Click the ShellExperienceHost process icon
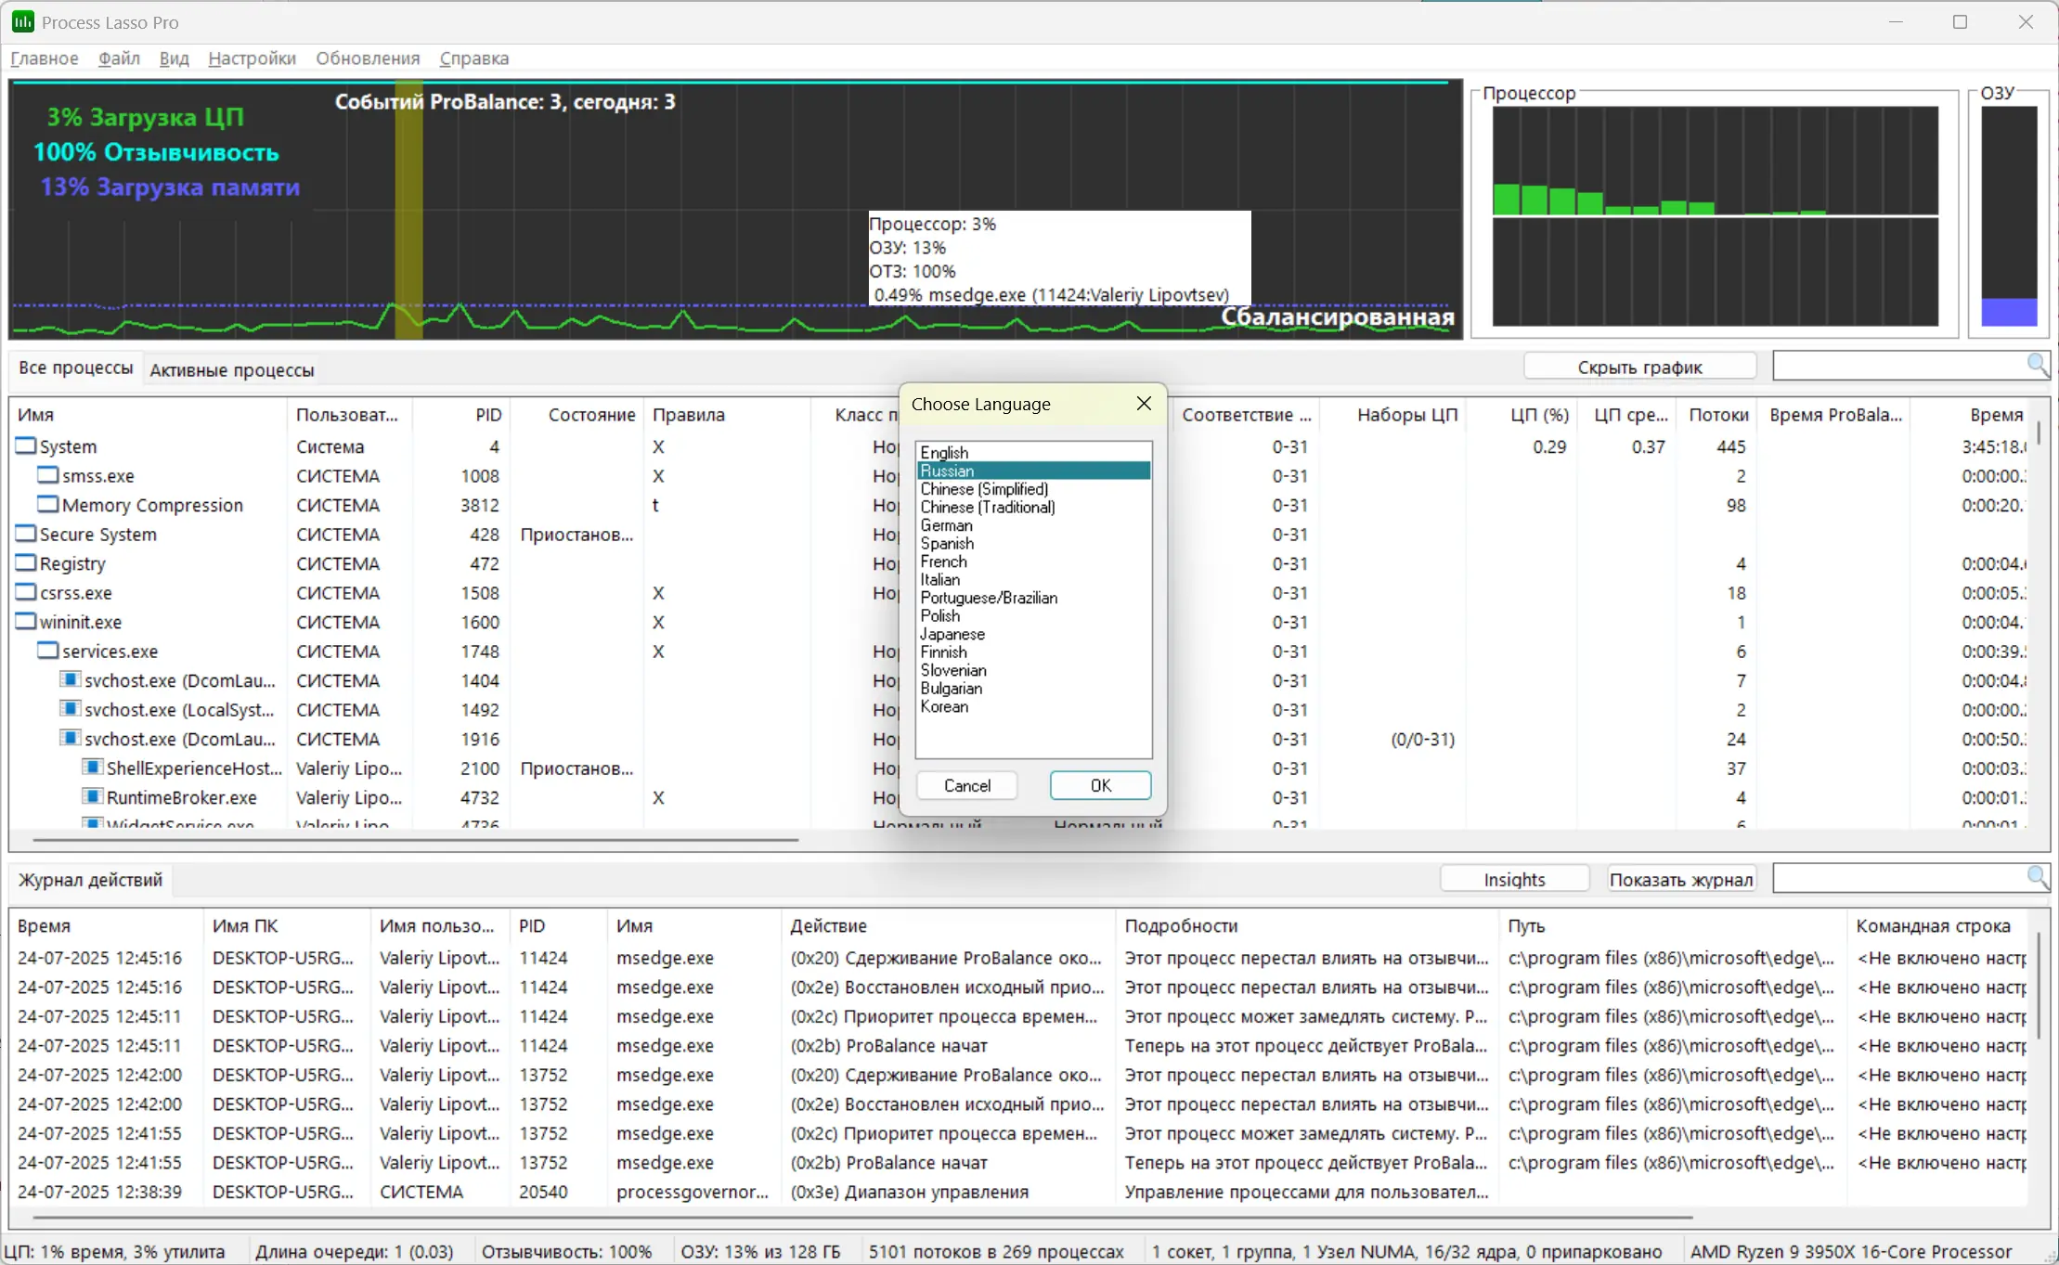Image resolution: width=2059 pixels, height=1265 pixels. (x=92, y=768)
